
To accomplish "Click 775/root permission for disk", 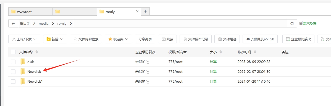I will click(x=175, y=62).
